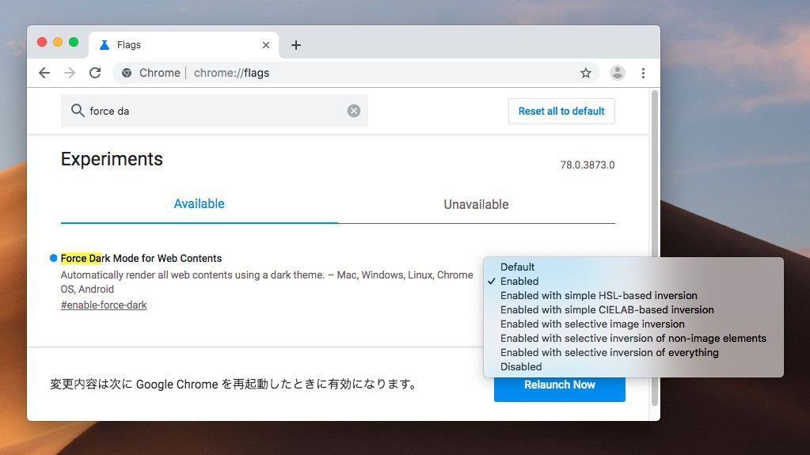Choose the checked Enabled option
The width and height of the screenshot is (810, 455).
pos(633,281)
